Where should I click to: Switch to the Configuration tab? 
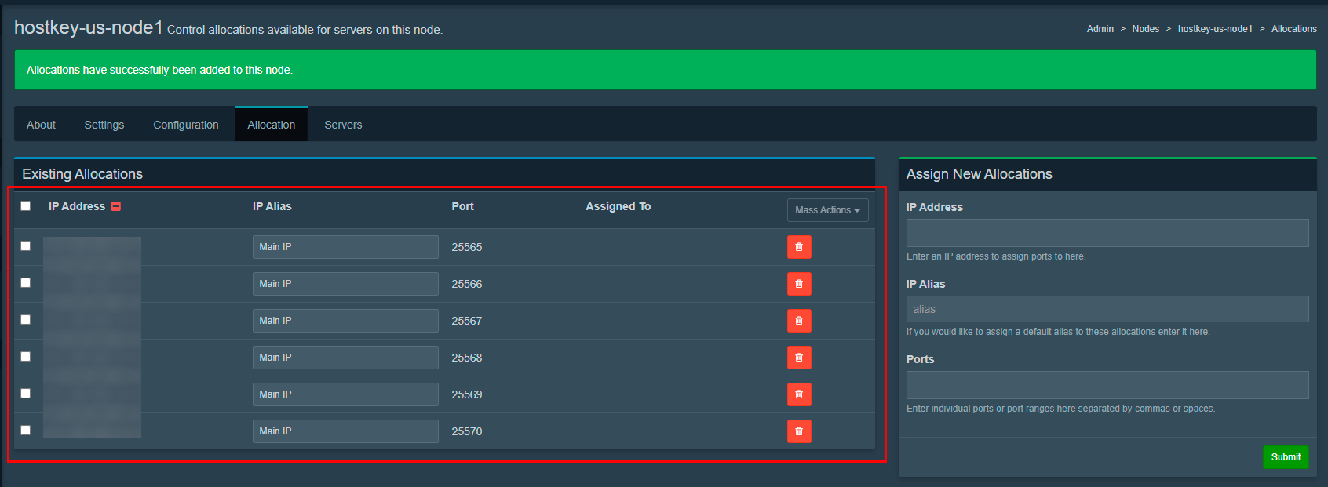(186, 125)
